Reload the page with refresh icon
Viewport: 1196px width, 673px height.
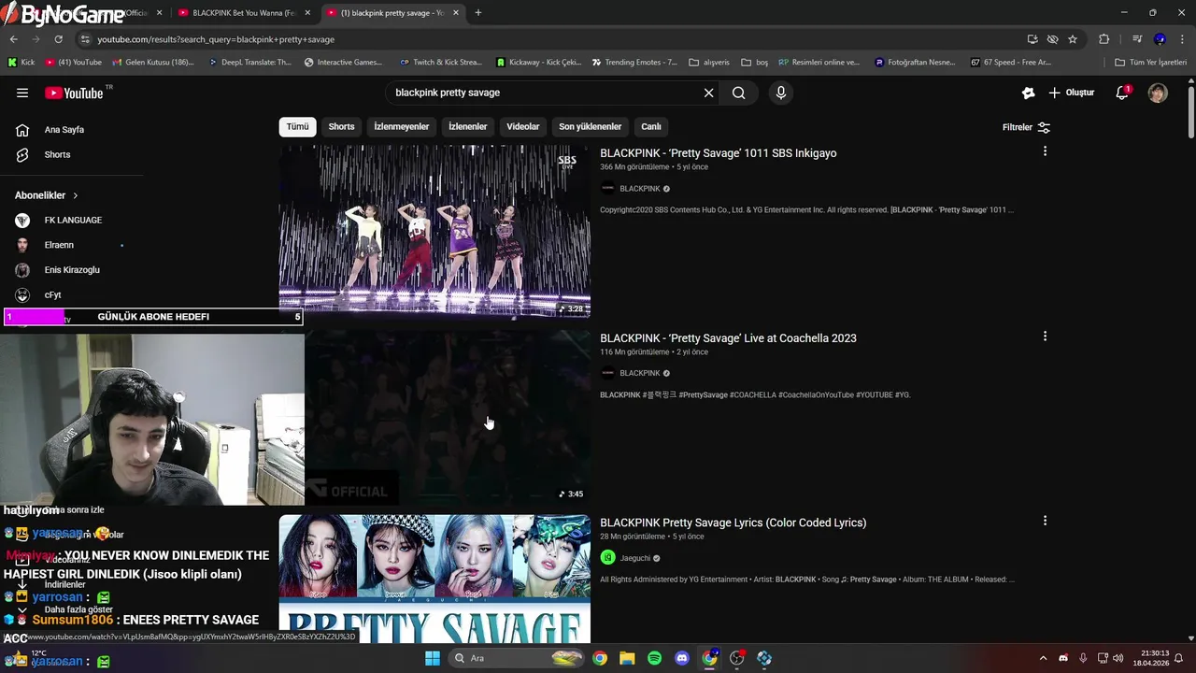click(58, 39)
